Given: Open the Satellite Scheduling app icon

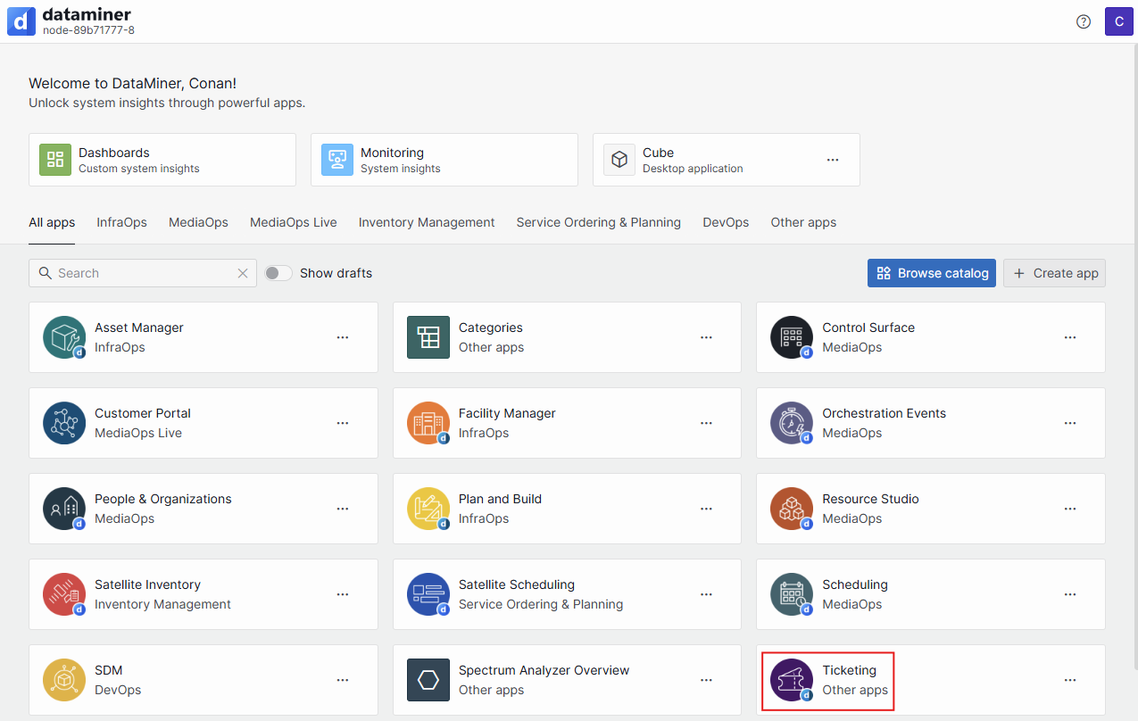Looking at the screenshot, I should click(x=428, y=594).
